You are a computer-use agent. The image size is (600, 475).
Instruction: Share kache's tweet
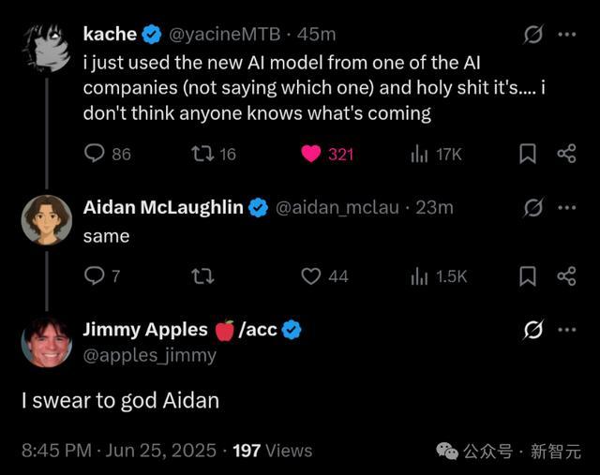click(566, 154)
